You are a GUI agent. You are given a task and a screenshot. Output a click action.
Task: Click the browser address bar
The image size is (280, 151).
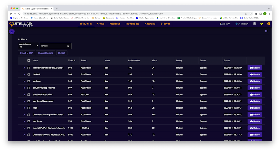coord(134,13)
